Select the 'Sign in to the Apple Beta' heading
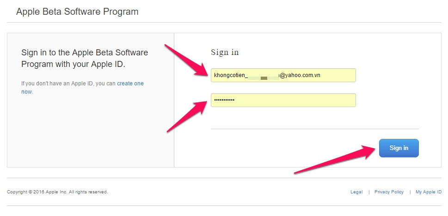Image resolution: width=448 pixels, height=216 pixels. pos(85,58)
